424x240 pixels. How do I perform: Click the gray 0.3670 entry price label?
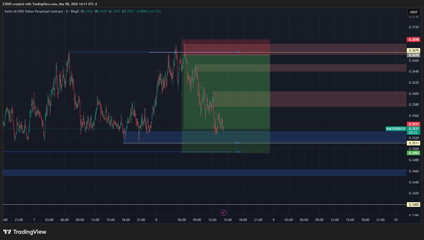(x=413, y=55)
